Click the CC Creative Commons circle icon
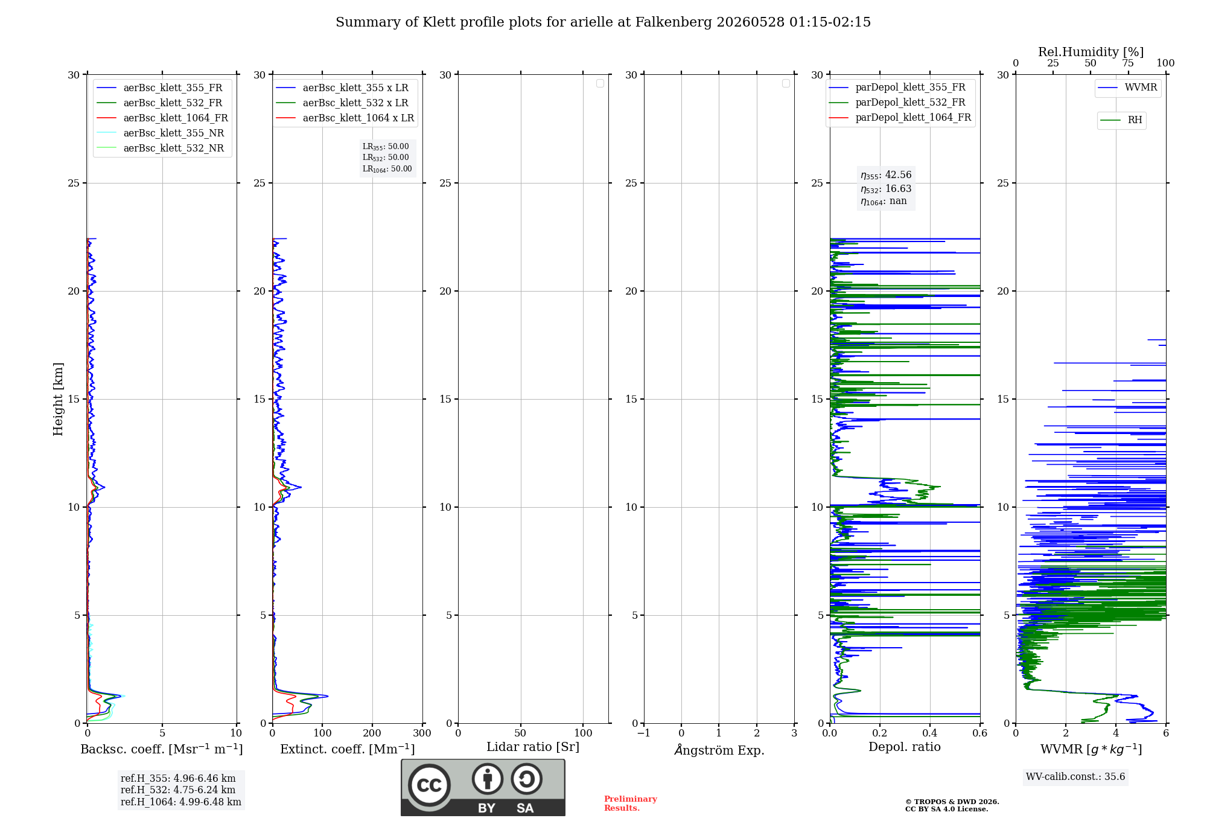Screen dimensions: 1207x821 (429, 785)
